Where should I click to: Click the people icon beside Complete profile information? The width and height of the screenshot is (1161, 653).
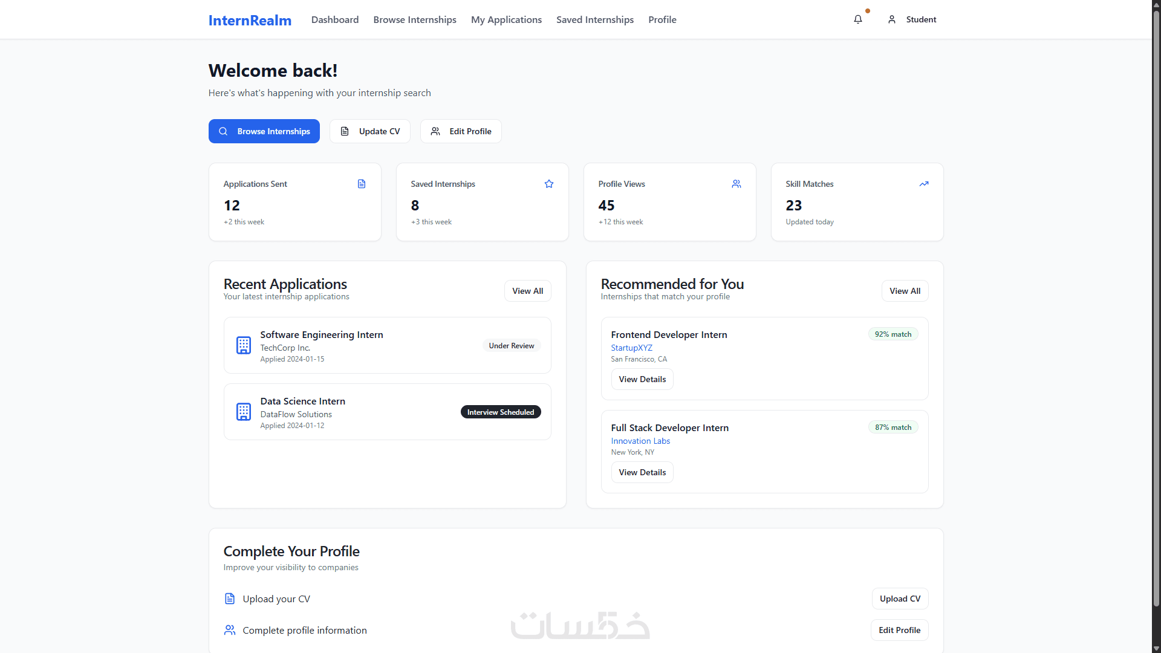(x=230, y=630)
